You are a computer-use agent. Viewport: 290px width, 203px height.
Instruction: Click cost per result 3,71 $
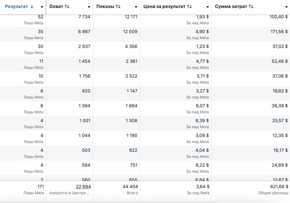203,76
